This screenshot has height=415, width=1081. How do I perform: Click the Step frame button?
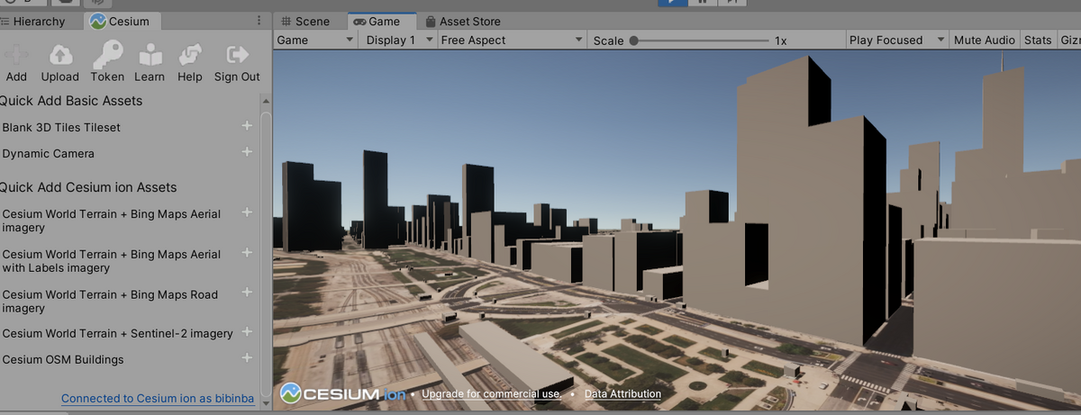(733, 3)
